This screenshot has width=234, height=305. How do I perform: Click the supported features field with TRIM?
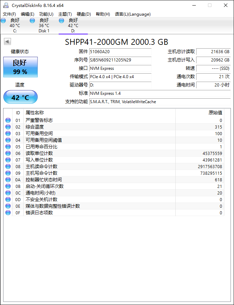click(160, 102)
